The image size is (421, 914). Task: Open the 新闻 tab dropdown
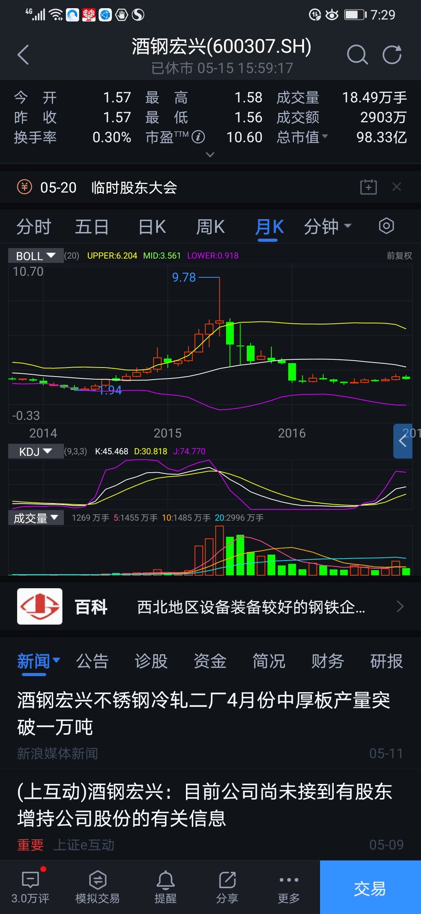click(38, 661)
